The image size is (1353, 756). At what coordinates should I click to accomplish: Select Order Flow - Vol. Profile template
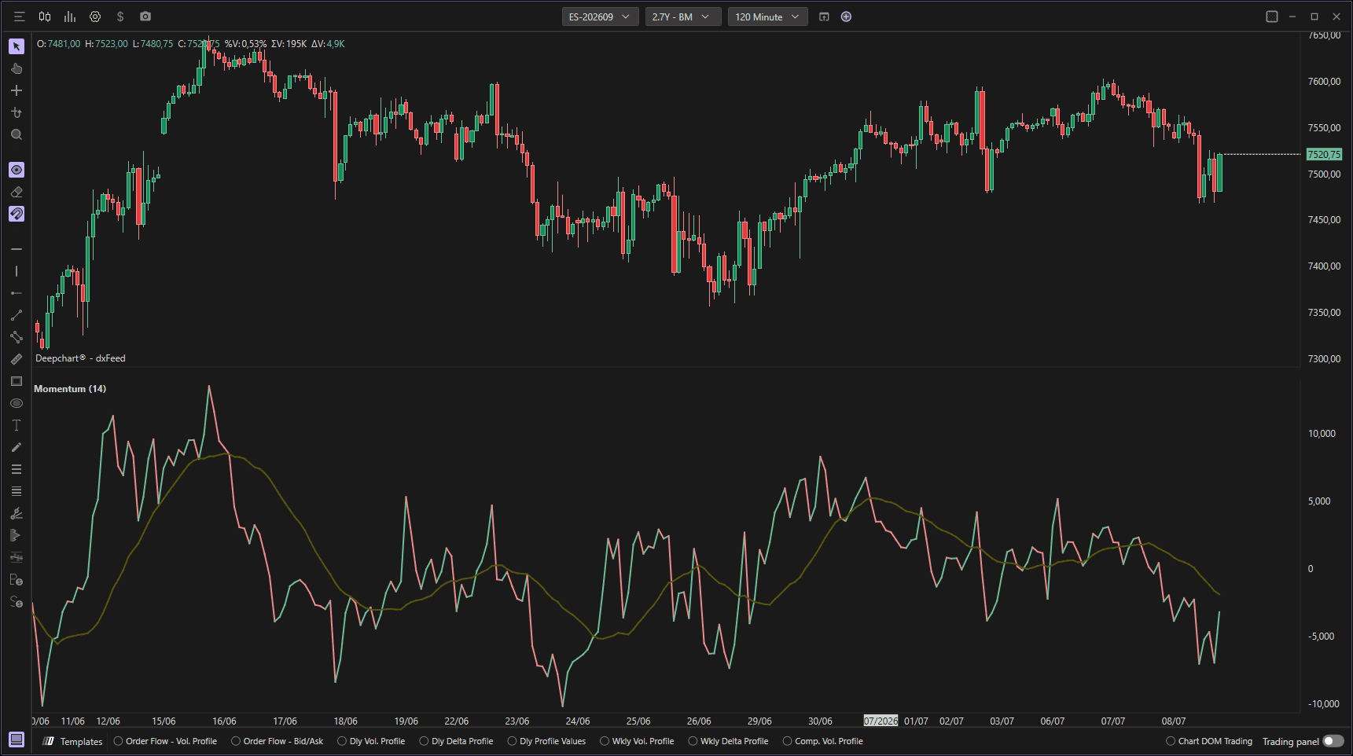(166, 741)
